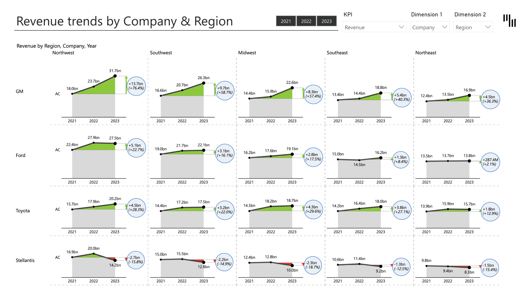Click red decline triangle on Stellantis Midwest chart

click(x=303, y=264)
